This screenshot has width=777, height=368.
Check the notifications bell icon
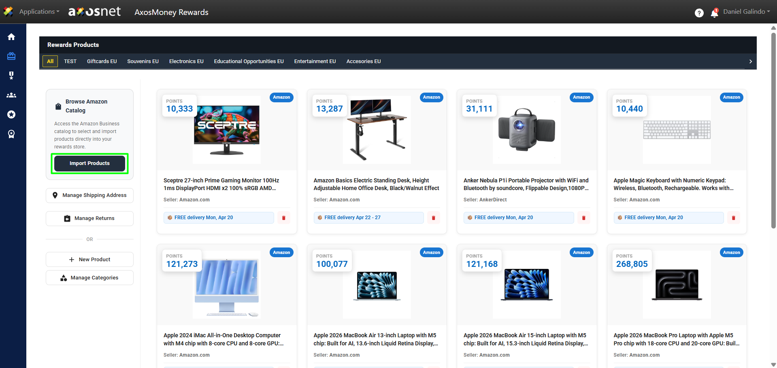pyautogui.click(x=714, y=13)
